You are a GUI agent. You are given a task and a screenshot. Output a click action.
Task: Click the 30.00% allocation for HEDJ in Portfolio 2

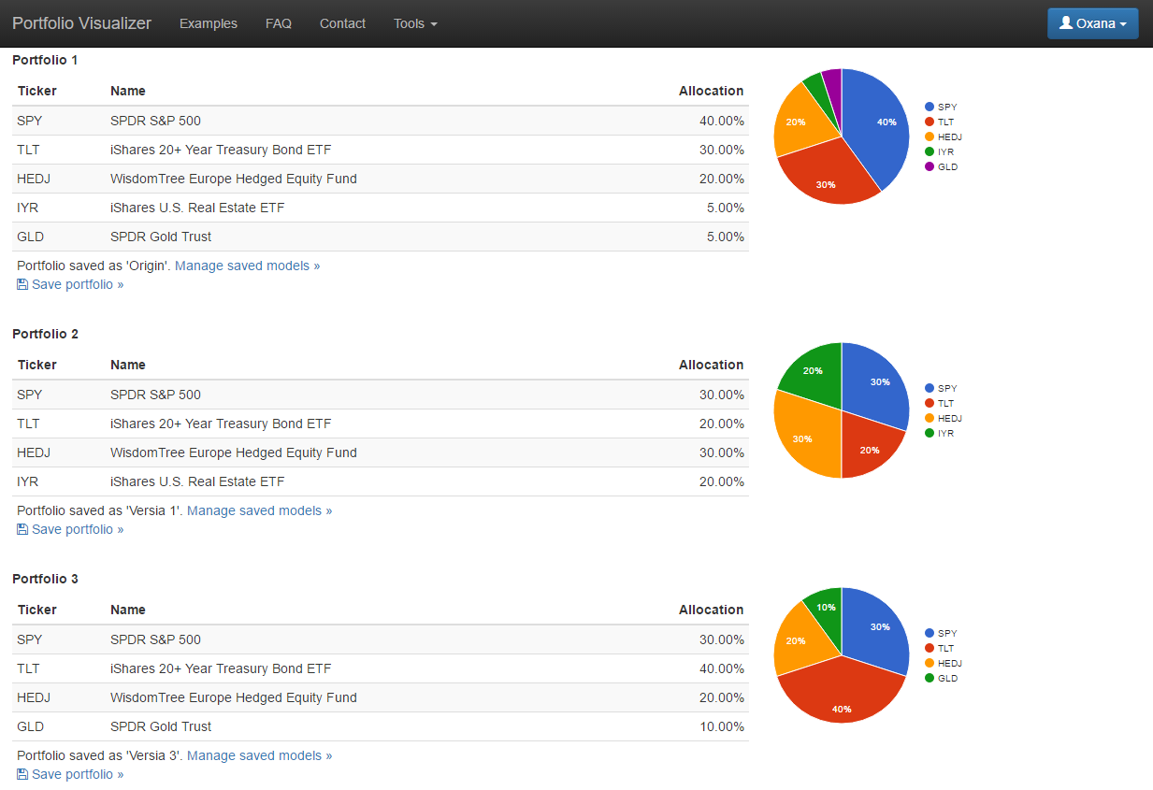coord(722,452)
